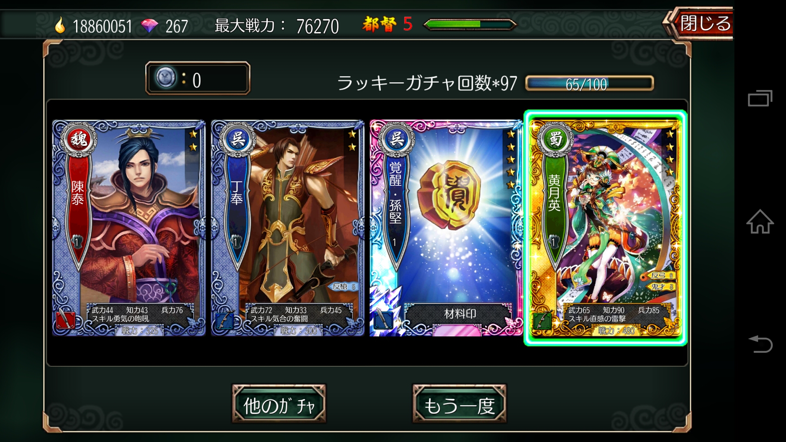The height and width of the screenshot is (442, 786).
Task: Open Android recent apps icon
Action: click(760, 98)
